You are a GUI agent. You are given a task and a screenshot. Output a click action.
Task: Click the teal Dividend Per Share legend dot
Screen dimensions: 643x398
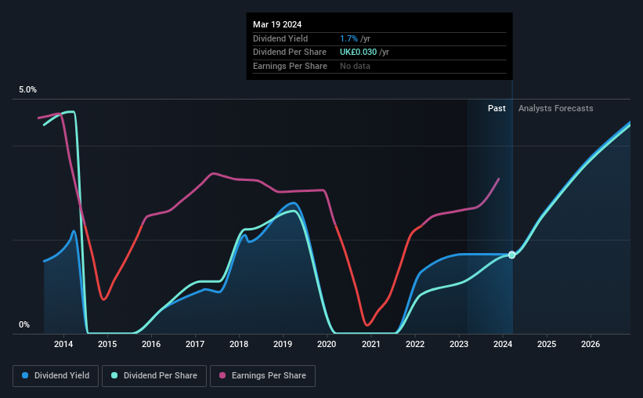tap(114, 375)
